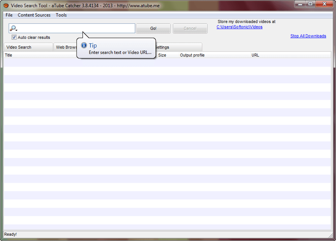The image size is (336, 241).
Task: Close the aTube Catcher window
Action: (324, 4)
